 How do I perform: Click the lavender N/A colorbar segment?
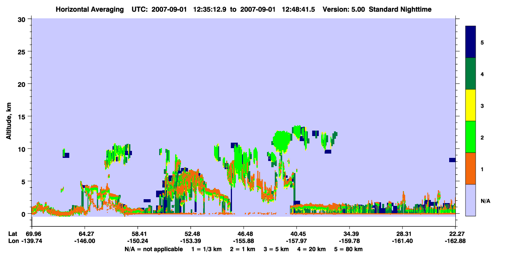[x=471, y=200]
